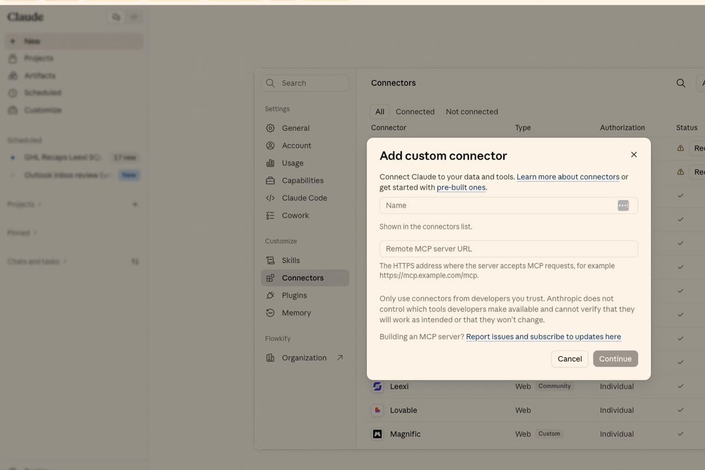Click the General gear icon
Screen dimensions: 705x470
(x=270, y=128)
